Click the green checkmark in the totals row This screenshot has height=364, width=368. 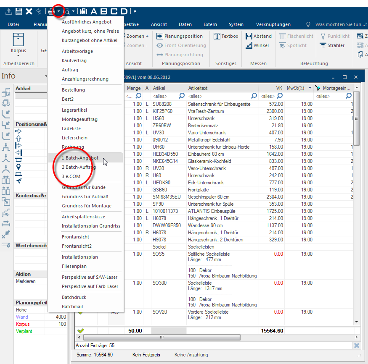tap(81, 331)
